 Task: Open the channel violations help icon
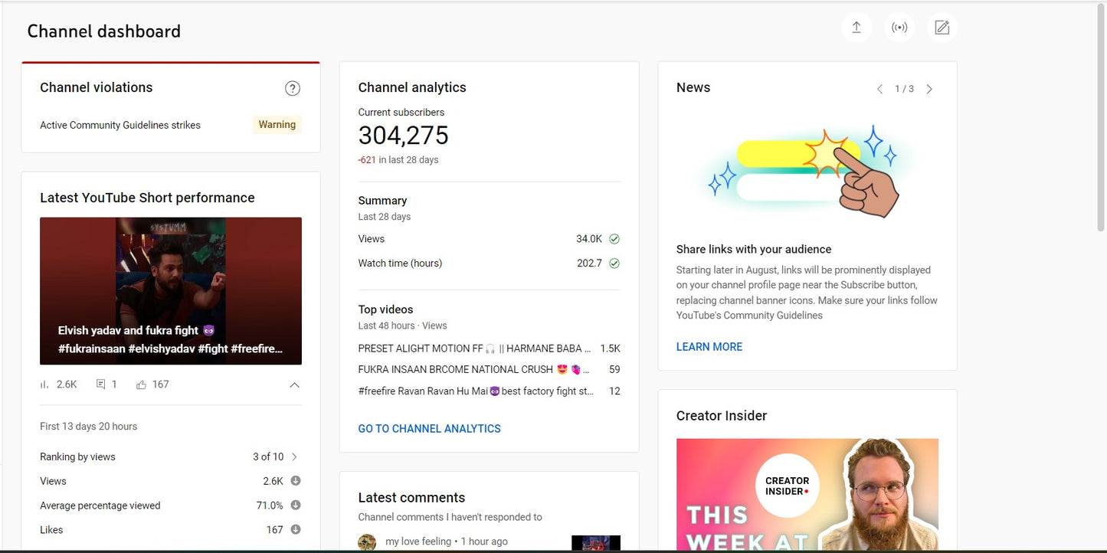292,88
